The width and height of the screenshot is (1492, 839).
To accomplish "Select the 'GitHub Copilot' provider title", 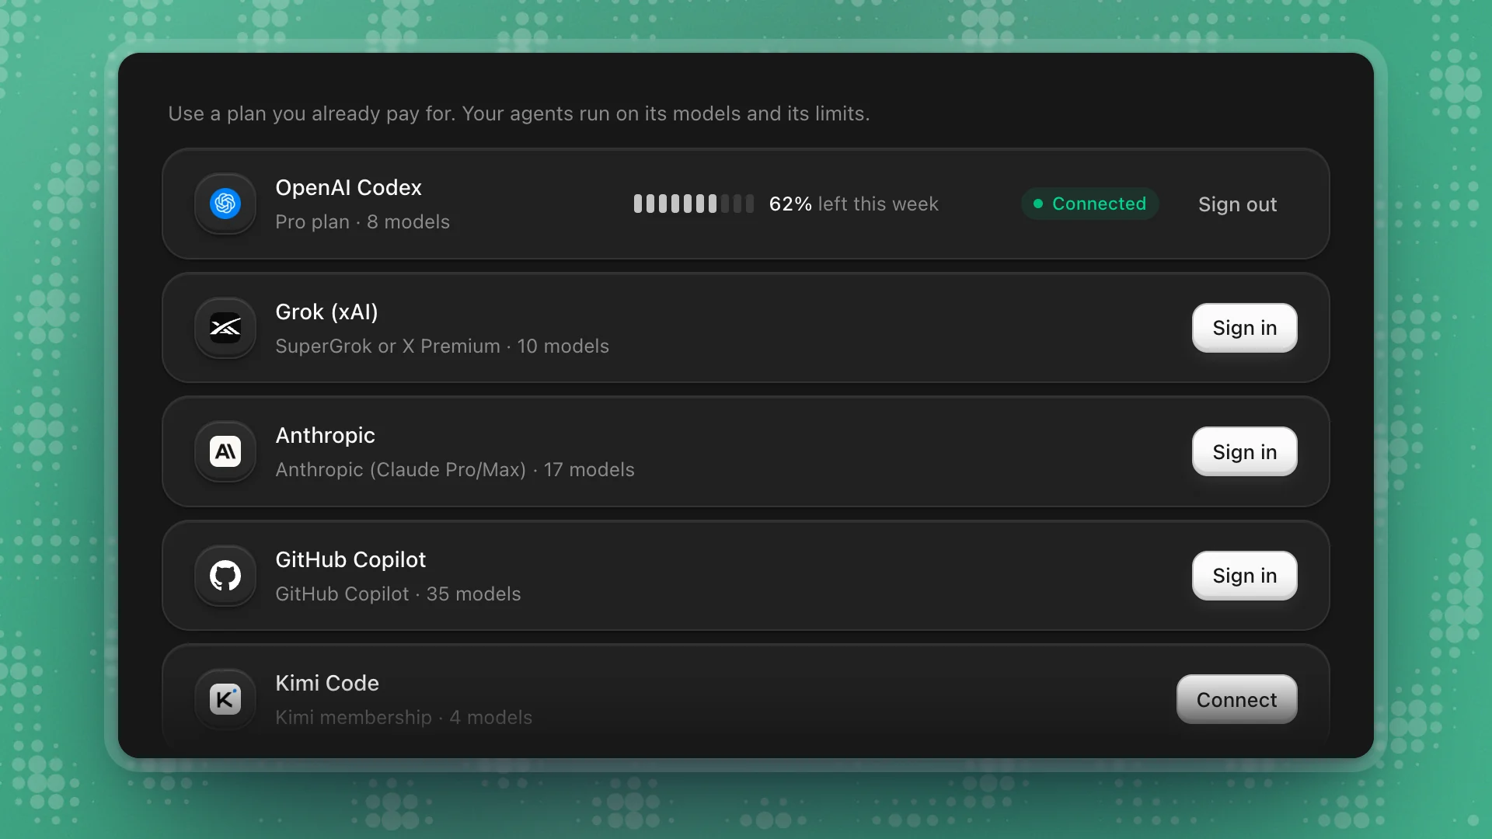I will 350,560.
